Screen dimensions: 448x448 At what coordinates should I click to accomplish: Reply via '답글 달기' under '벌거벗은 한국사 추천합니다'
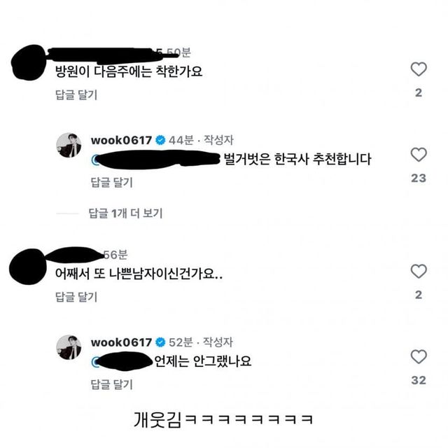pos(112,182)
